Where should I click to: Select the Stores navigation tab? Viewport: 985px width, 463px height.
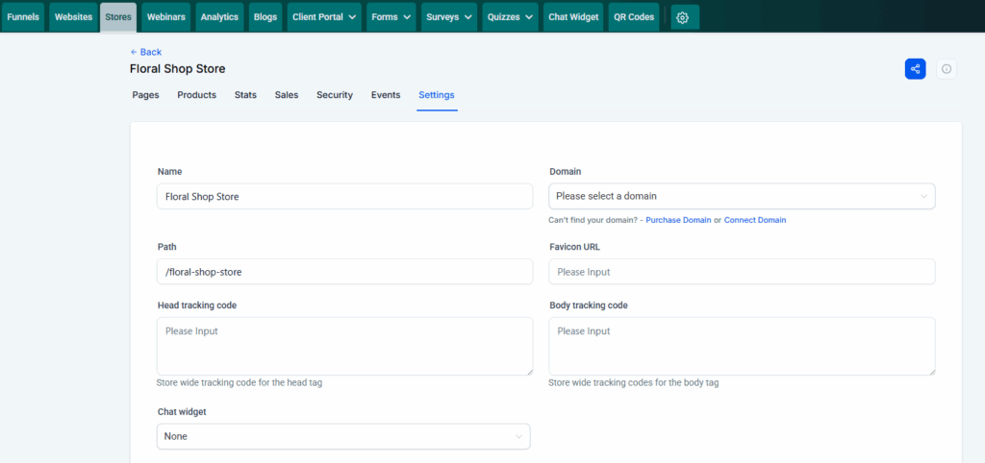(118, 17)
